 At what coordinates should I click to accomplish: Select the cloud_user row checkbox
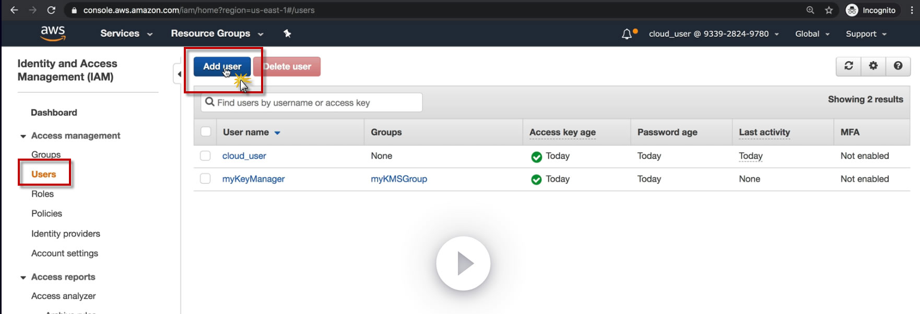(x=206, y=156)
